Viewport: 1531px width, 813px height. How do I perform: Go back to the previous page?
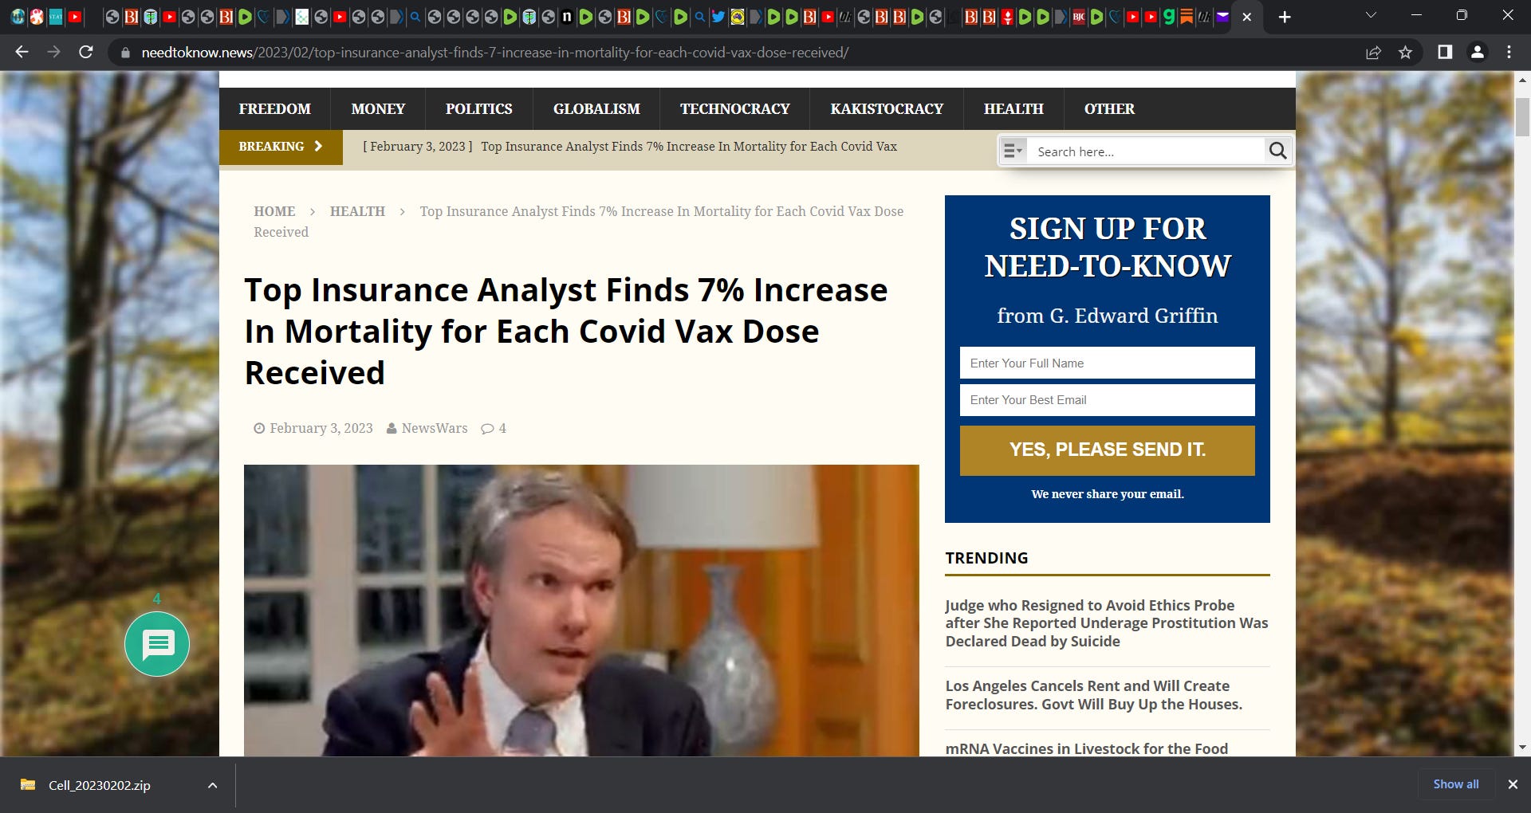(x=22, y=52)
